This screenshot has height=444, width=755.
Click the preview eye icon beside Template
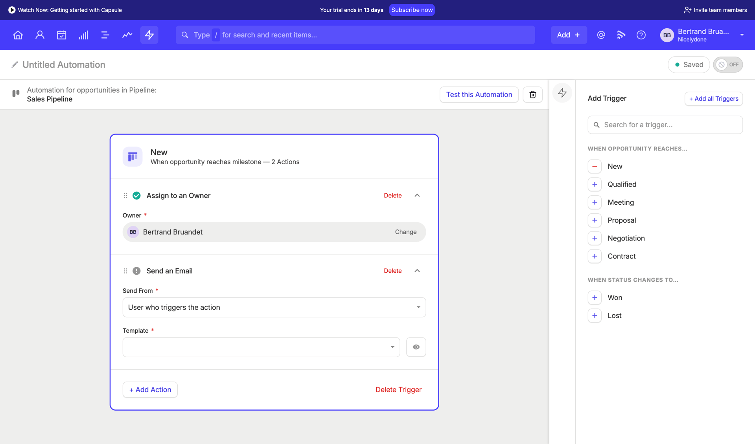tap(416, 347)
